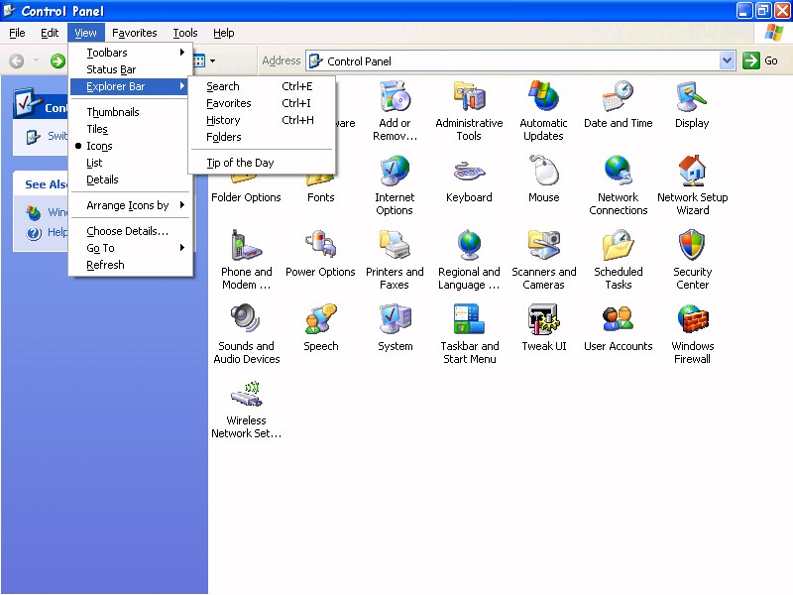Open User Accounts
The image size is (793, 595).
point(618,328)
